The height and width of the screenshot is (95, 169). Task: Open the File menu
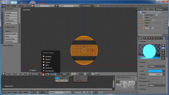(x=8, y=6)
